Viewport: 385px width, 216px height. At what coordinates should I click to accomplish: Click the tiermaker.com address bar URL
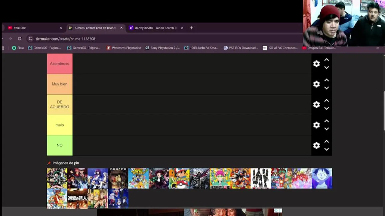[x=65, y=39]
